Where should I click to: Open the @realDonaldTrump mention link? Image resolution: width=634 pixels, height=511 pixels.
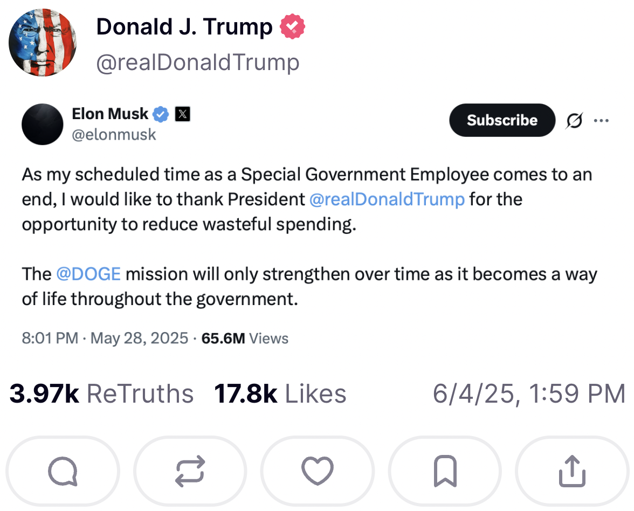point(387,199)
